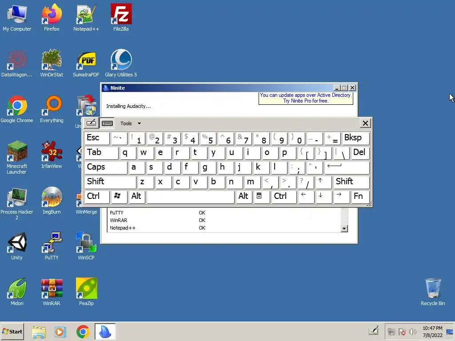Select the WinRAR row in Ninite
The image size is (455, 341).
[224, 220]
